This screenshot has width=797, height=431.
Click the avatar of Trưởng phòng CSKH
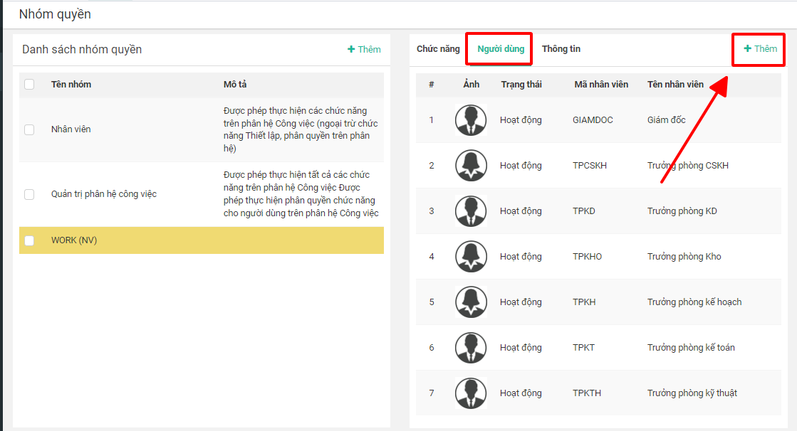tap(471, 166)
